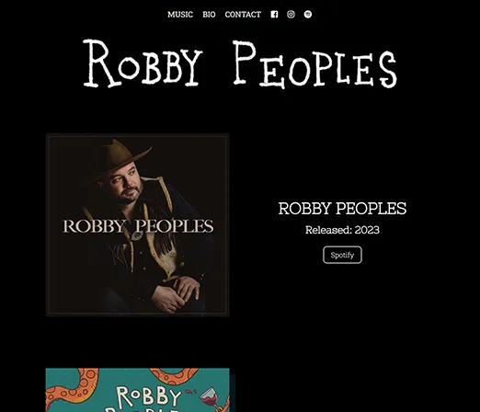Go to the MUSIC page
Image resolution: width=480 pixels, height=412 pixels.
coord(180,15)
